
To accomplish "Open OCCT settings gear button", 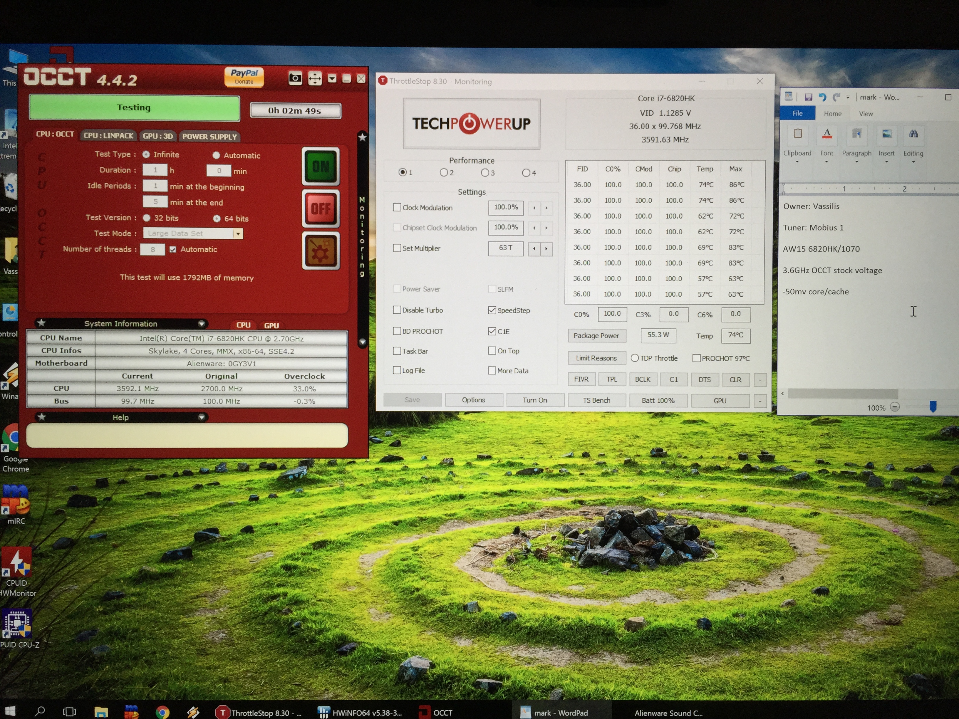I will 321,251.
